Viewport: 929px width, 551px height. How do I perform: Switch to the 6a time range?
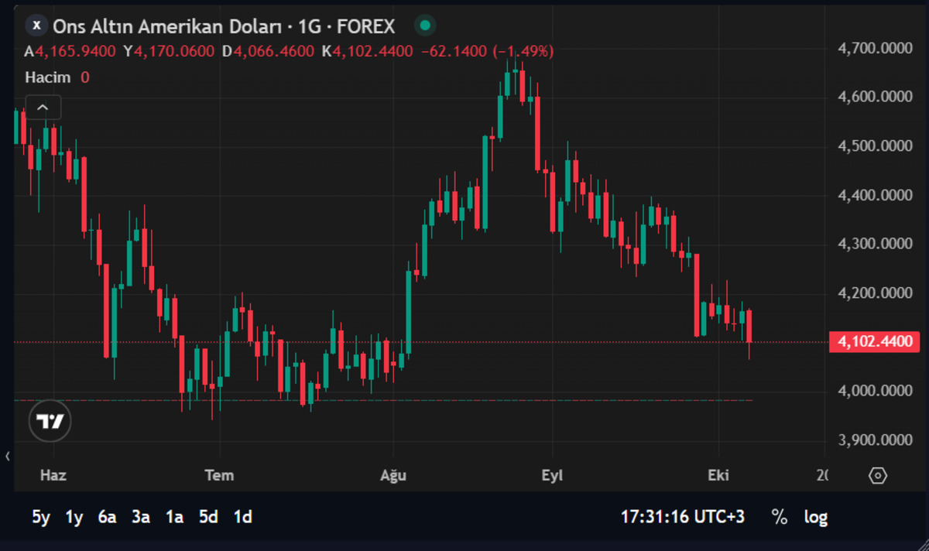pyautogui.click(x=107, y=517)
